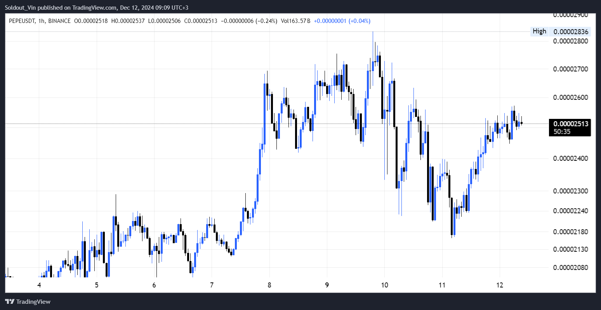Click date label 8 on time axis

[x=269, y=285]
